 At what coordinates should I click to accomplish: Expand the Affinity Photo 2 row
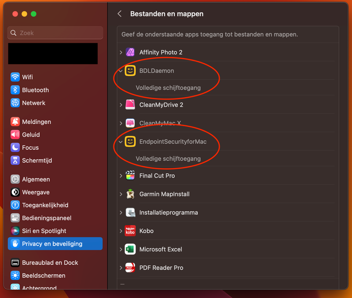point(121,52)
